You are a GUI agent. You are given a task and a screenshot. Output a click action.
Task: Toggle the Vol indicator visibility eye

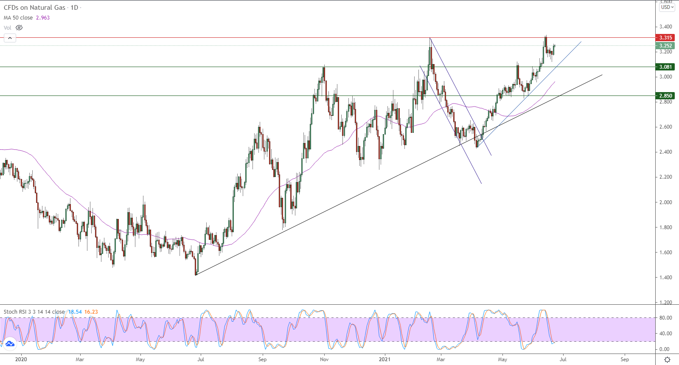pyautogui.click(x=19, y=28)
